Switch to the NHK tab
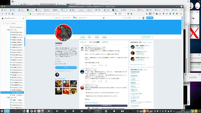 click(116, 10)
